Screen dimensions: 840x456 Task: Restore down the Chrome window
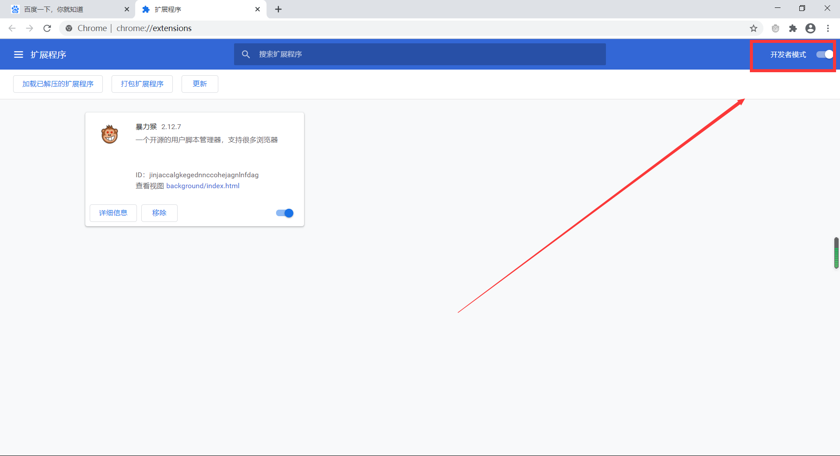(802, 8)
